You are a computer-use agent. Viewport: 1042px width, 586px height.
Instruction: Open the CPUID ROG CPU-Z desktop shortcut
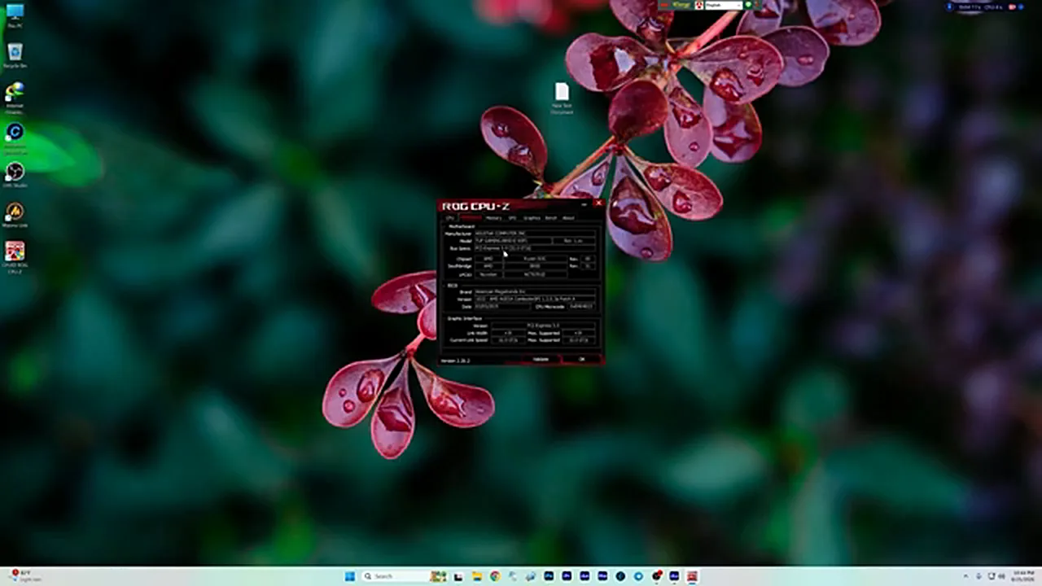click(x=15, y=256)
